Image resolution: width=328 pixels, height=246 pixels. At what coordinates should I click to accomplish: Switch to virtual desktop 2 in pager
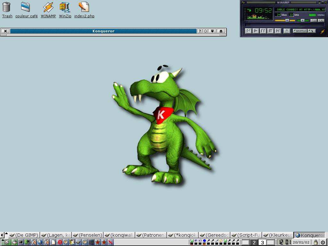pyautogui.click(x=254, y=242)
